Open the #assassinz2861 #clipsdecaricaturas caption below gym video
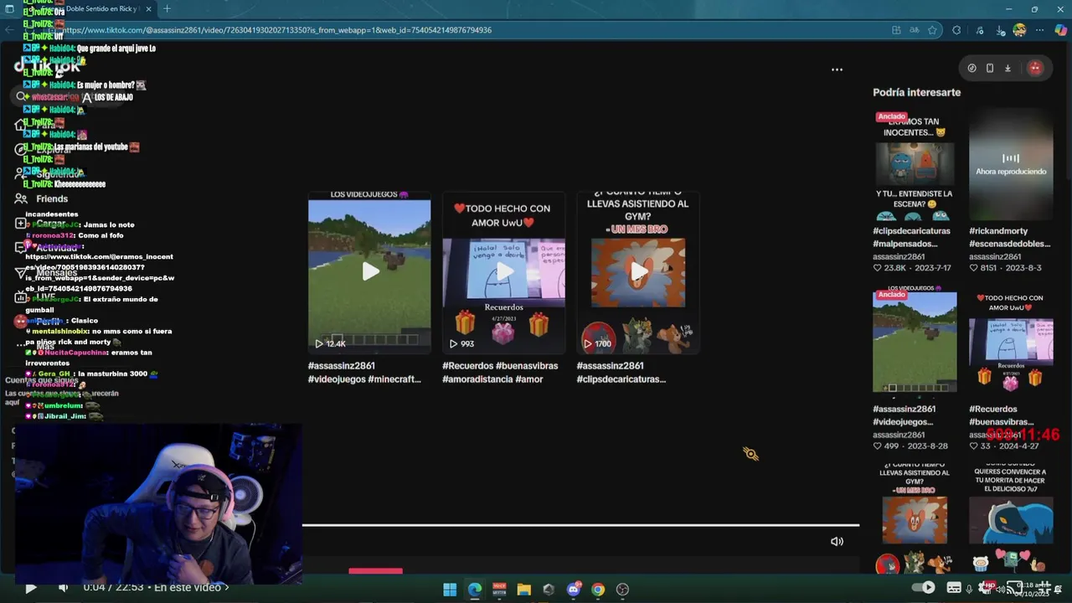Viewport: 1072px width, 603px height. 621,373
